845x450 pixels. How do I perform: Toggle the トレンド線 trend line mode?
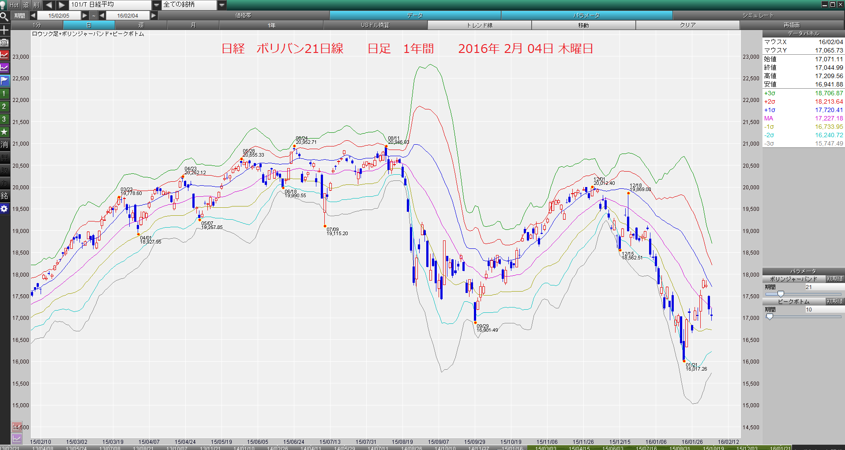point(480,25)
